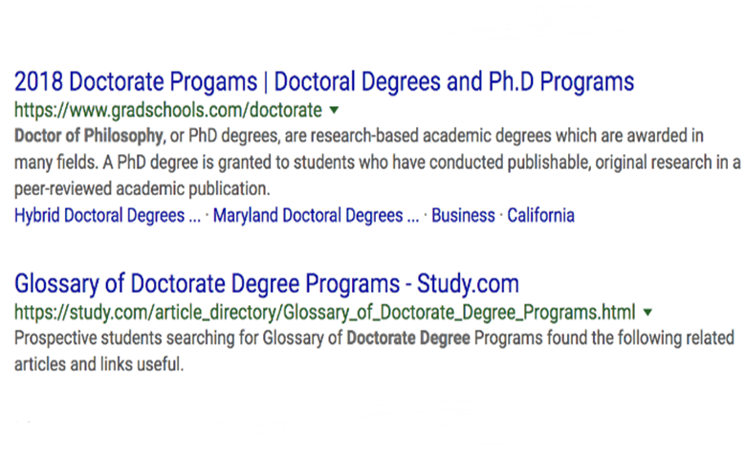746x459 pixels.
Task: Click the bold 'Doctor of Philosophy' text
Action: coord(89,136)
